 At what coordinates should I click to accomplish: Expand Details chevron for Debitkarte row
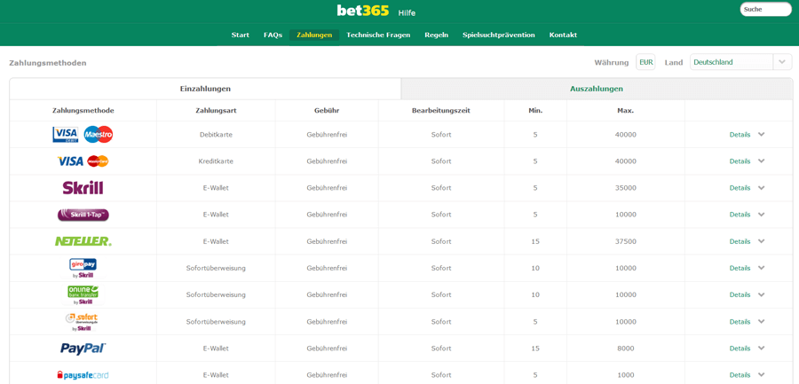click(x=762, y=135)
